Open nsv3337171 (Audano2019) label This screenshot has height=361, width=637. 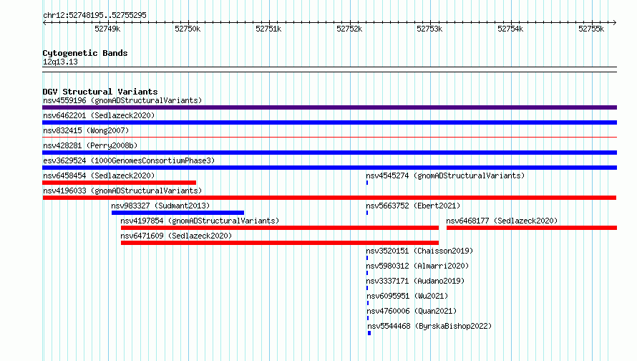pos(415,281)
